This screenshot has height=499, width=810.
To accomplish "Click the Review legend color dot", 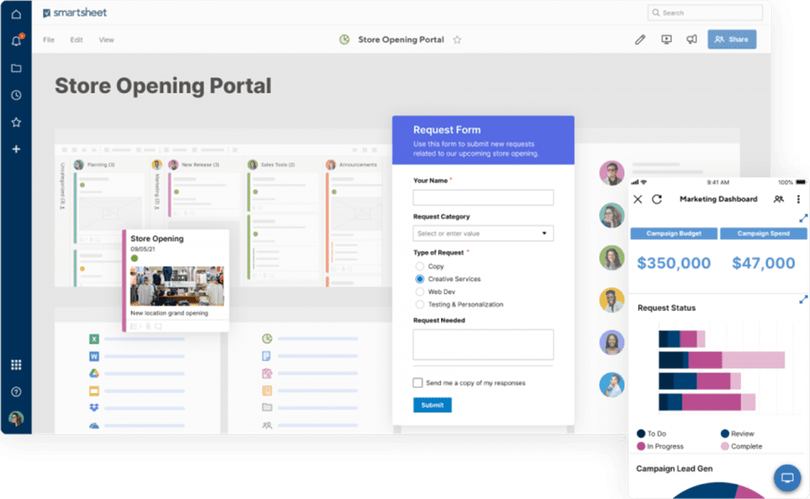I will (x=726, y=433).
